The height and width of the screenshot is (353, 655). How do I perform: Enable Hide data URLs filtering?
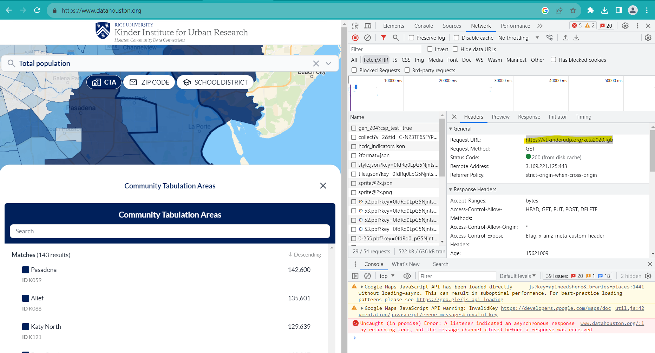tap(455, 49)
